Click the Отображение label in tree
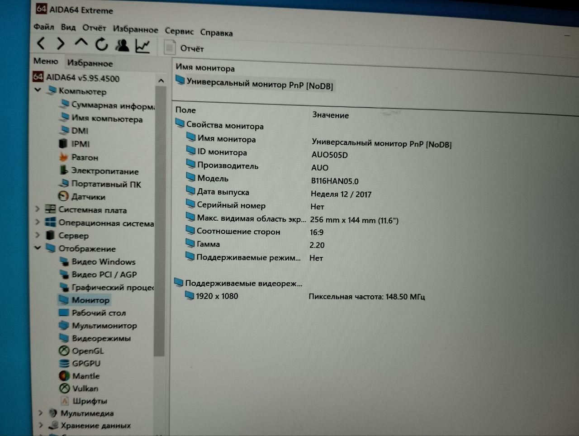The height and width of the screenshot is (436, 579). [x=87, y=248]
